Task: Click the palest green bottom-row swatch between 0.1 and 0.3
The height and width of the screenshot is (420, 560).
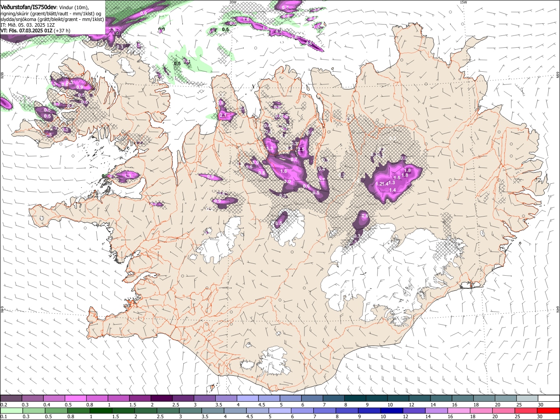Action: 12,410
